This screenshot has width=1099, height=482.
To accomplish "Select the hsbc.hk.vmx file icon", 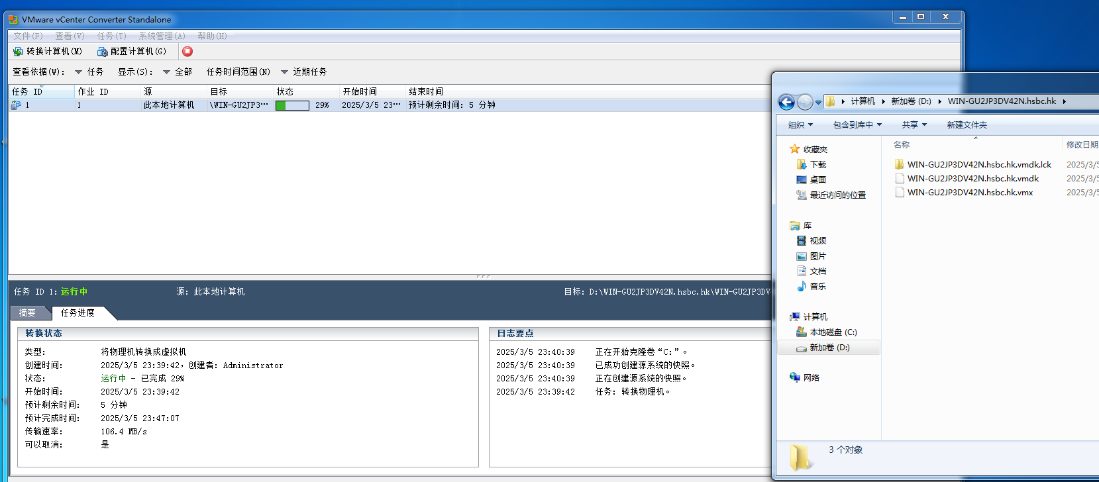I will 900,192.
